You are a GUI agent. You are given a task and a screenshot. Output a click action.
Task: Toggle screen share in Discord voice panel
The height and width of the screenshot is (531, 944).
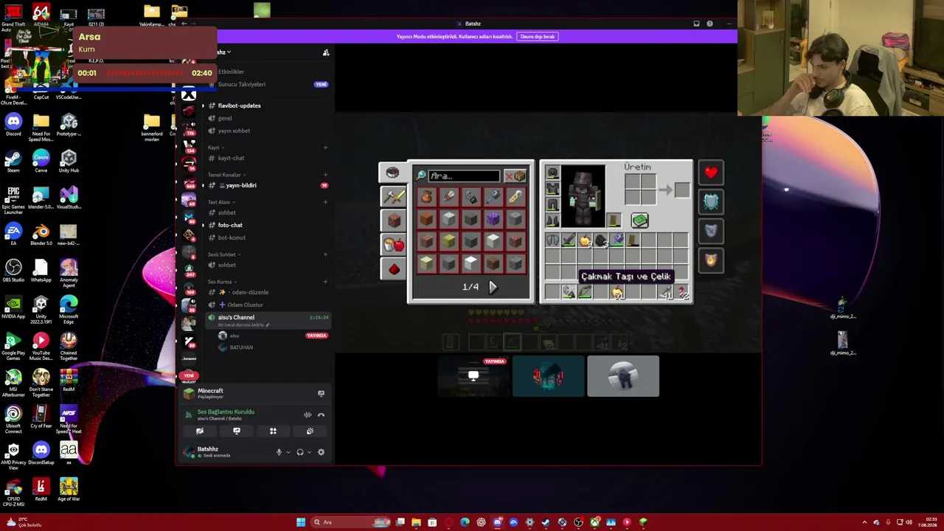[x=237, y=431]
